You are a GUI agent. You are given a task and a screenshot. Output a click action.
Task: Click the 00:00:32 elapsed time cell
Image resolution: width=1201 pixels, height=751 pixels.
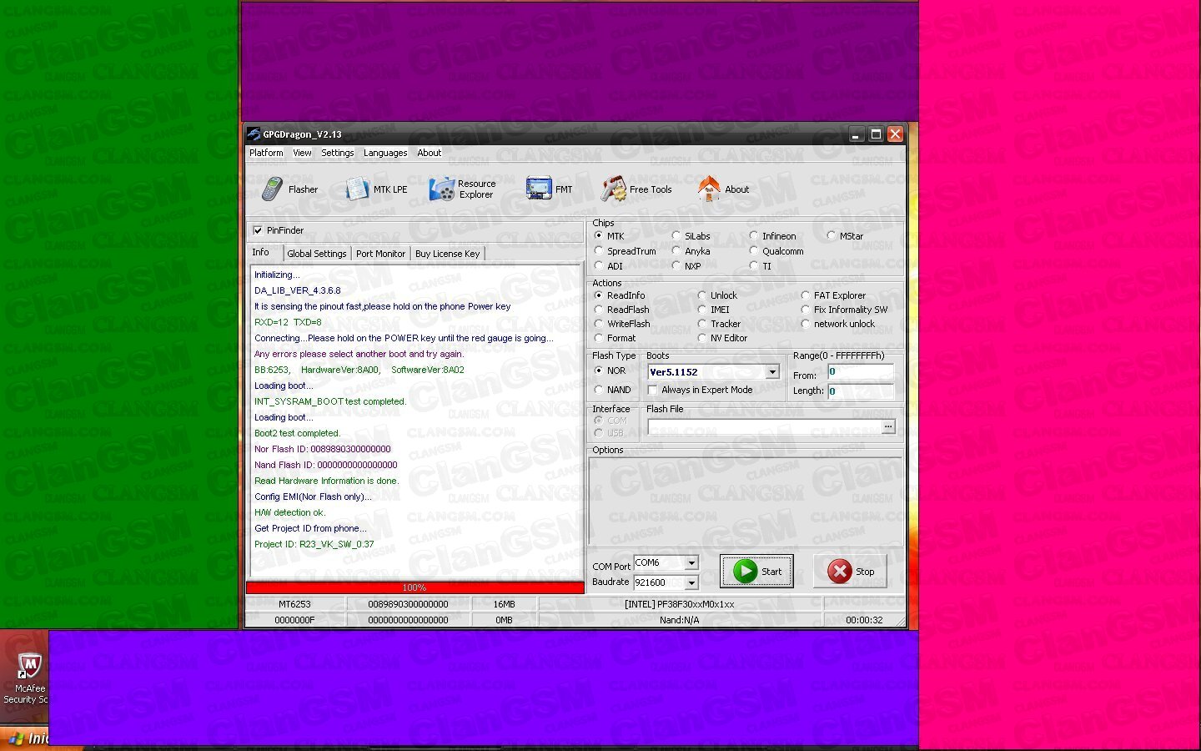pyautogui.click(x=864, y=620)
